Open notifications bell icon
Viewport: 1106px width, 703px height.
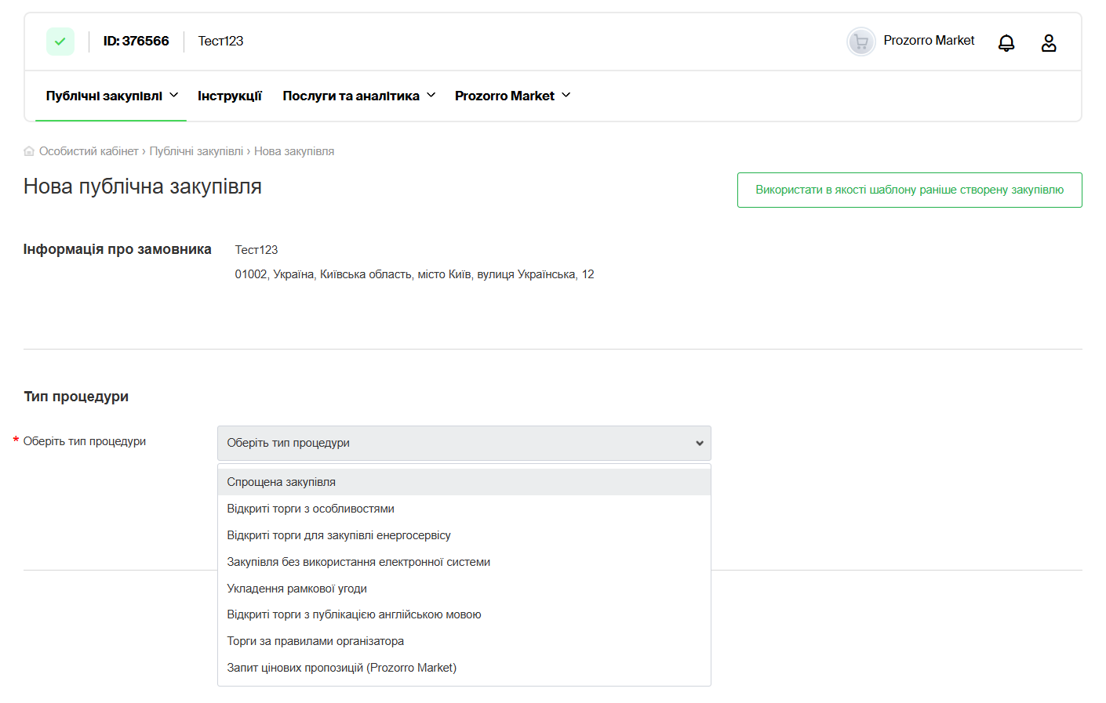point(1006,43)
